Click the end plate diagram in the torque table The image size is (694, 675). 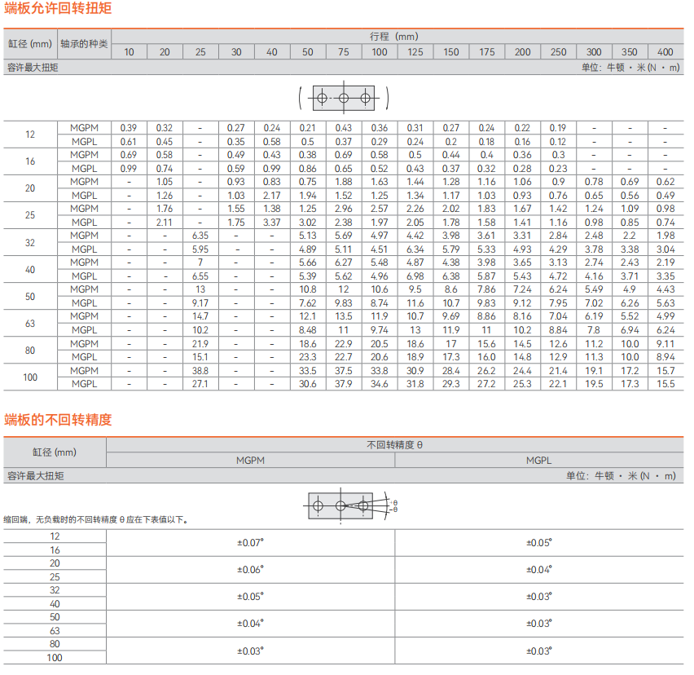[x=343, y=99]
